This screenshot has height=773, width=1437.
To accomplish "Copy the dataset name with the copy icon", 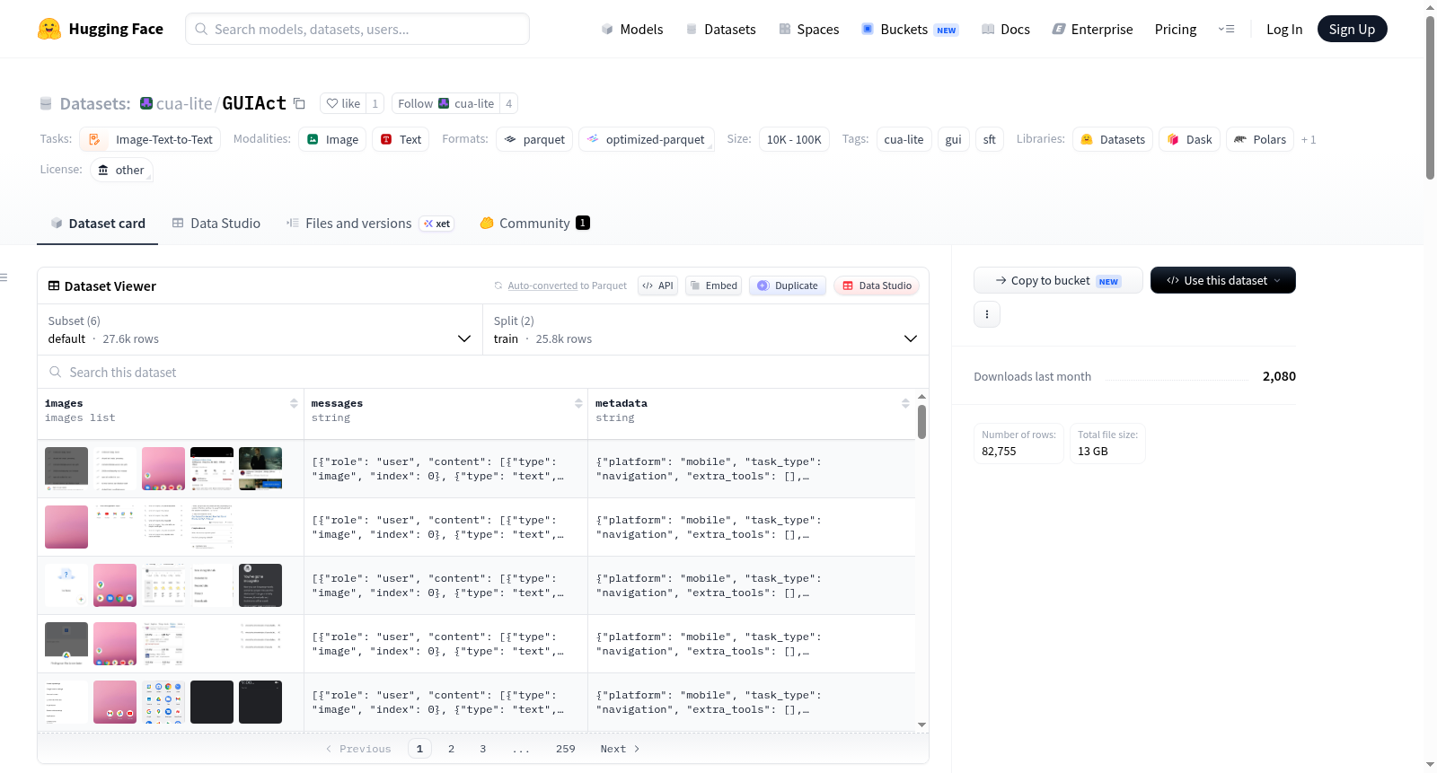I will coord(300,103).
